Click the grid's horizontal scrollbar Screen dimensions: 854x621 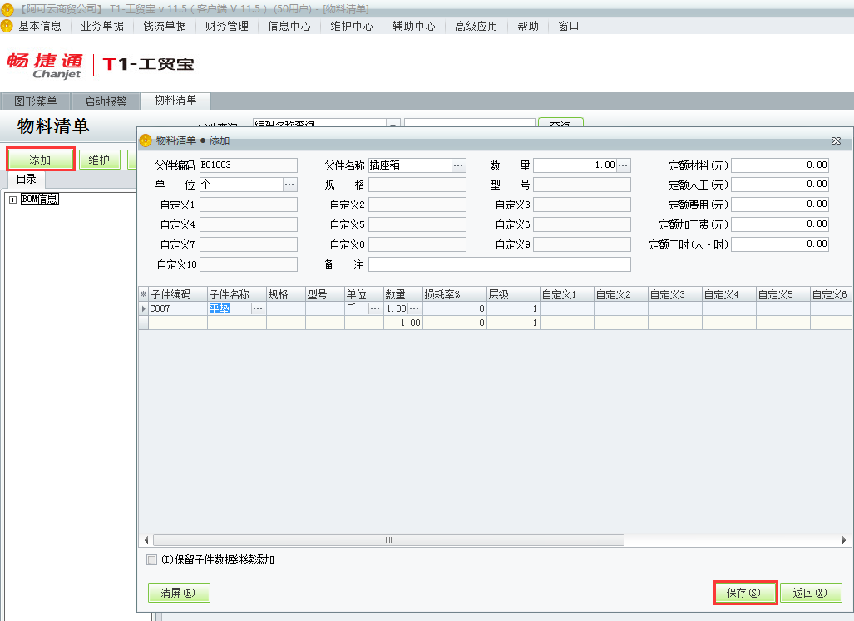pyautogui.click(x=388, y=540)
